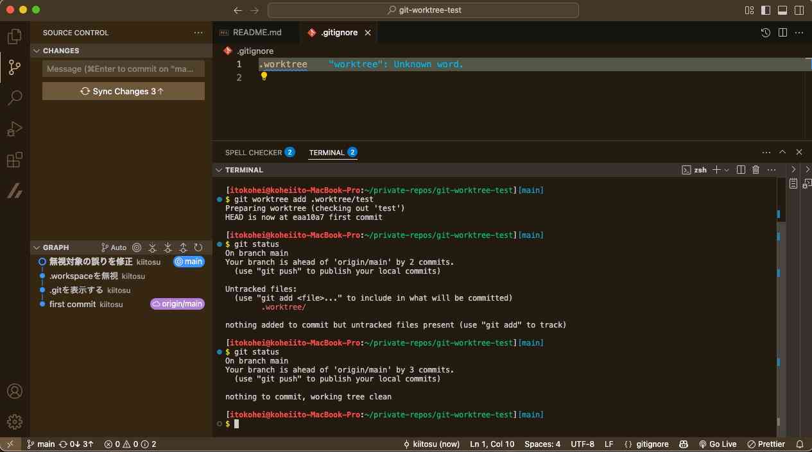Open the new terminal profile dropdown arrow
This screenshot has height=452, width=812.
(x=727, y=170)
